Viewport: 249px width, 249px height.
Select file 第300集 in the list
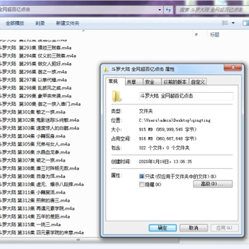[x=40, y=104]
